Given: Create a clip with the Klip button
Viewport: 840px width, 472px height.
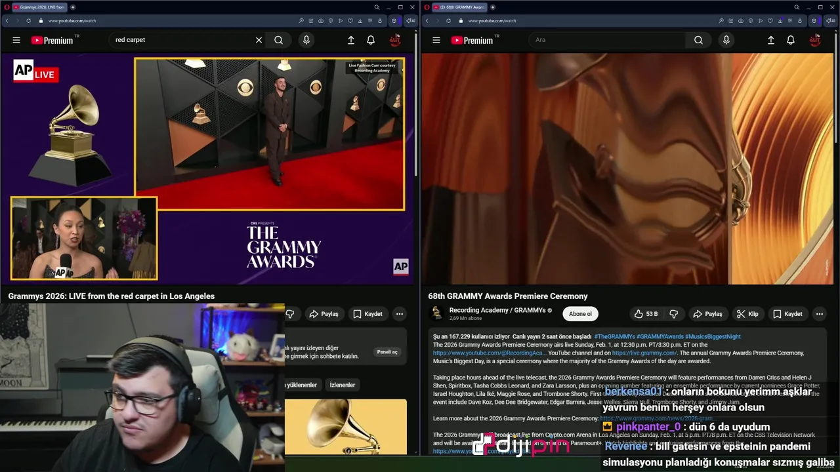Looking at the screenshot, I should click(x=747, y=314).
